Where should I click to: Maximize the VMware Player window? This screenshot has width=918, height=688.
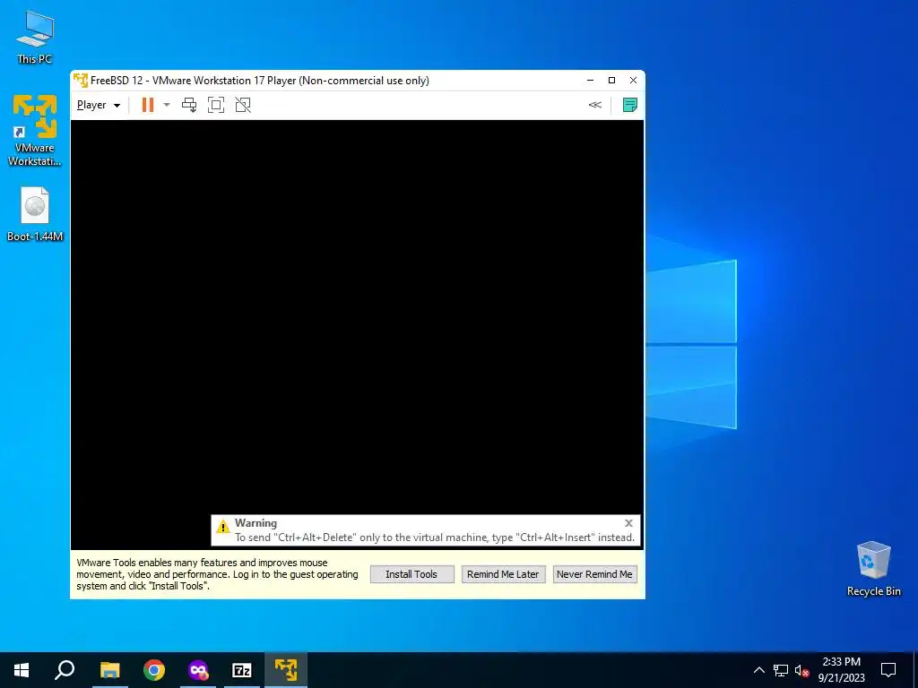(x=611, y=80)
